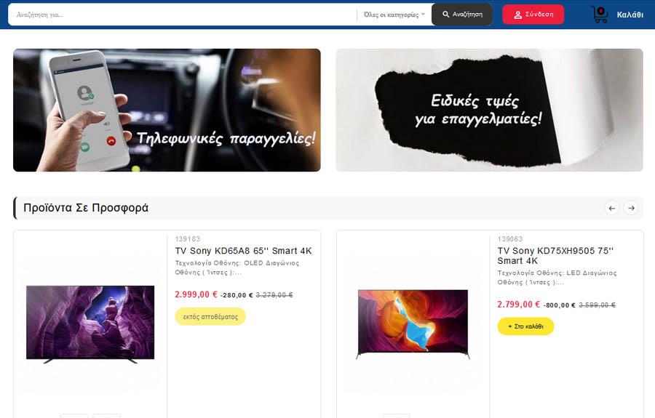Screen dimensions: 655x418
Task: Click the 2.799,00 € price
Action: coord(518,304)
